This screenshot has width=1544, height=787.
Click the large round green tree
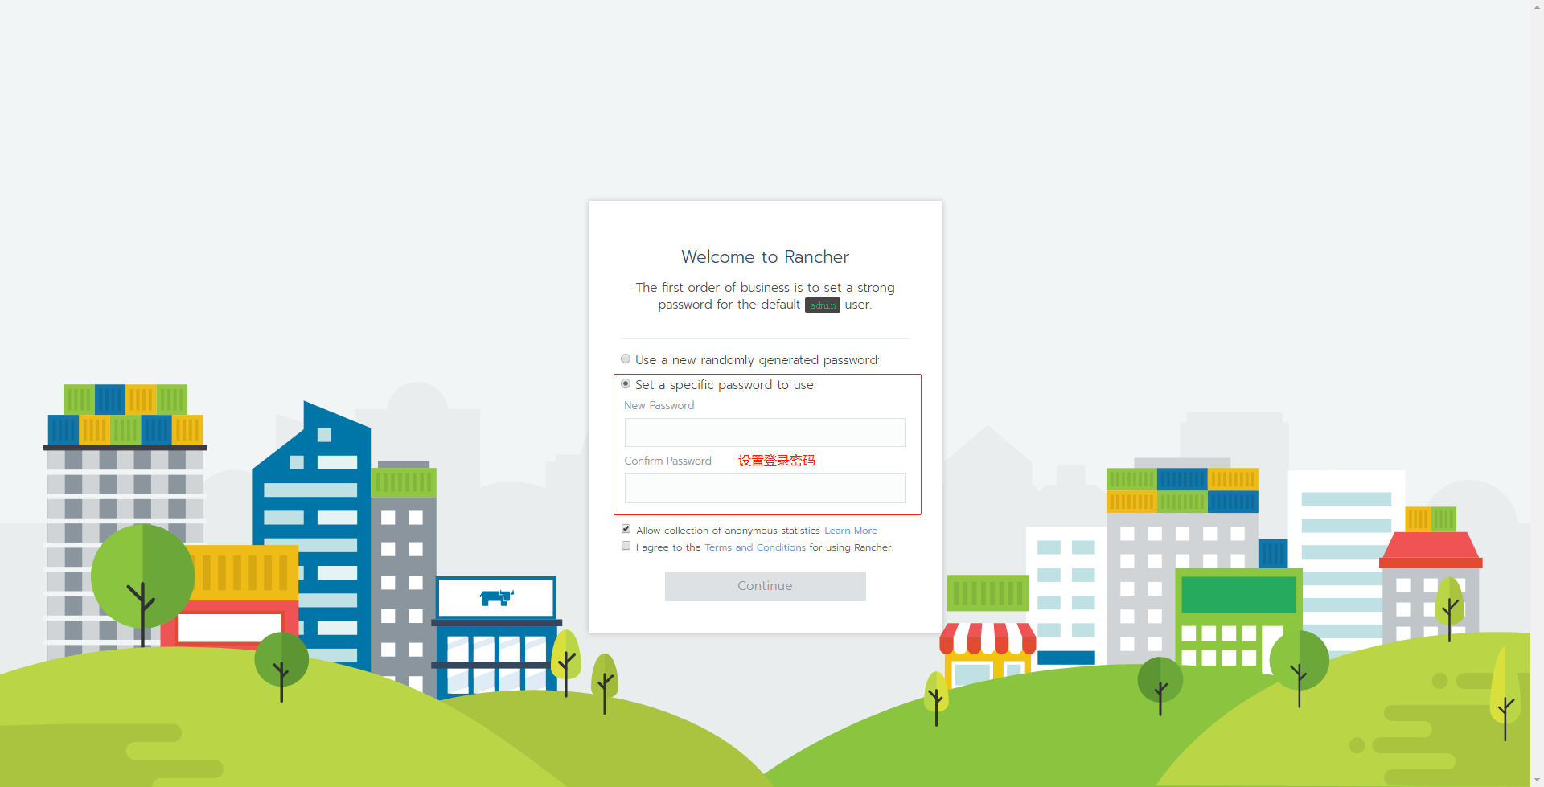142,577
